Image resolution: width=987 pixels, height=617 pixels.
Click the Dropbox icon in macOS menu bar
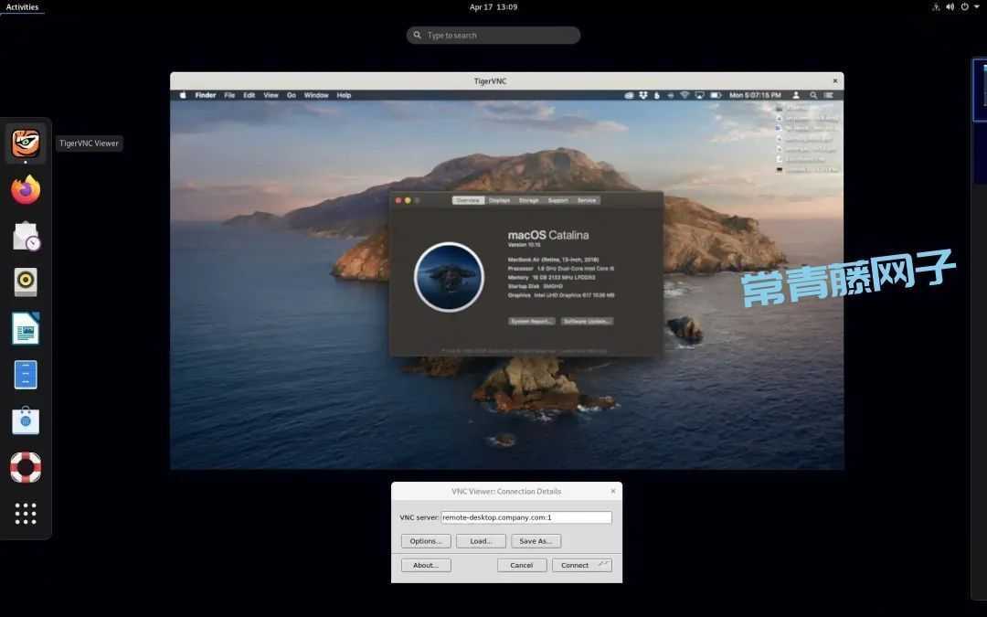(642, 95)
